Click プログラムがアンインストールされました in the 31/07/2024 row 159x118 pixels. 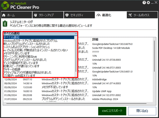(63, 99)
